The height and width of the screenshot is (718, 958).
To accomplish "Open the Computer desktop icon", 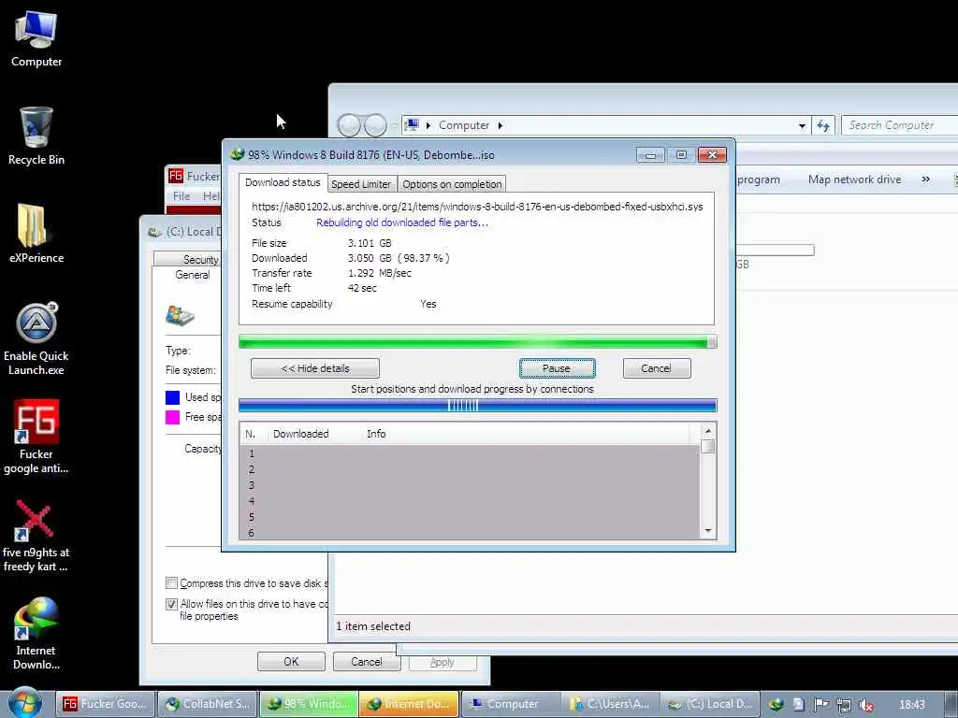I will click(36, 39).
